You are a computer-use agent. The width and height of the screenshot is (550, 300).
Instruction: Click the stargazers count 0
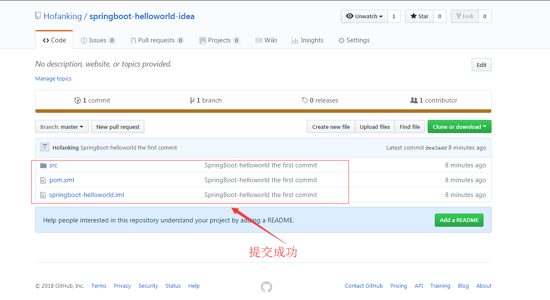(439, 16)
